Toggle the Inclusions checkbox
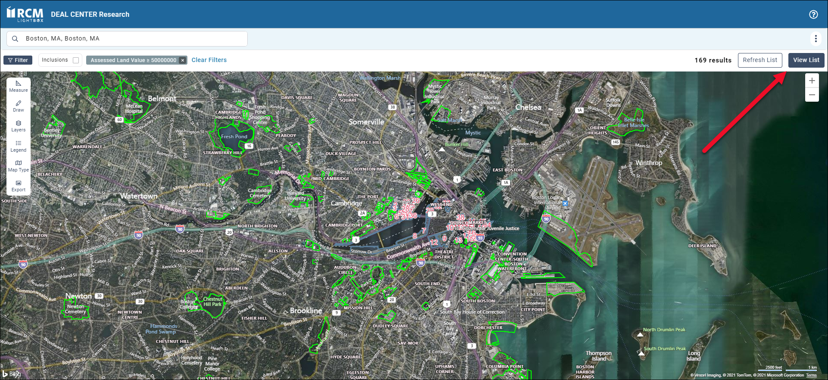Viewport: 828px width, 380px height. pos(76,60)
